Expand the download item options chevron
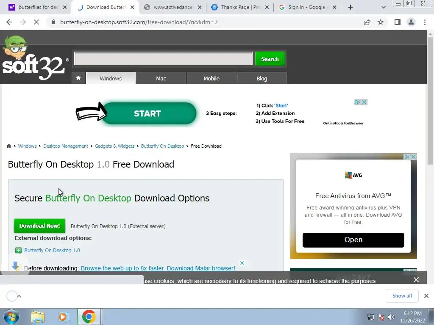 click(19, 296)
